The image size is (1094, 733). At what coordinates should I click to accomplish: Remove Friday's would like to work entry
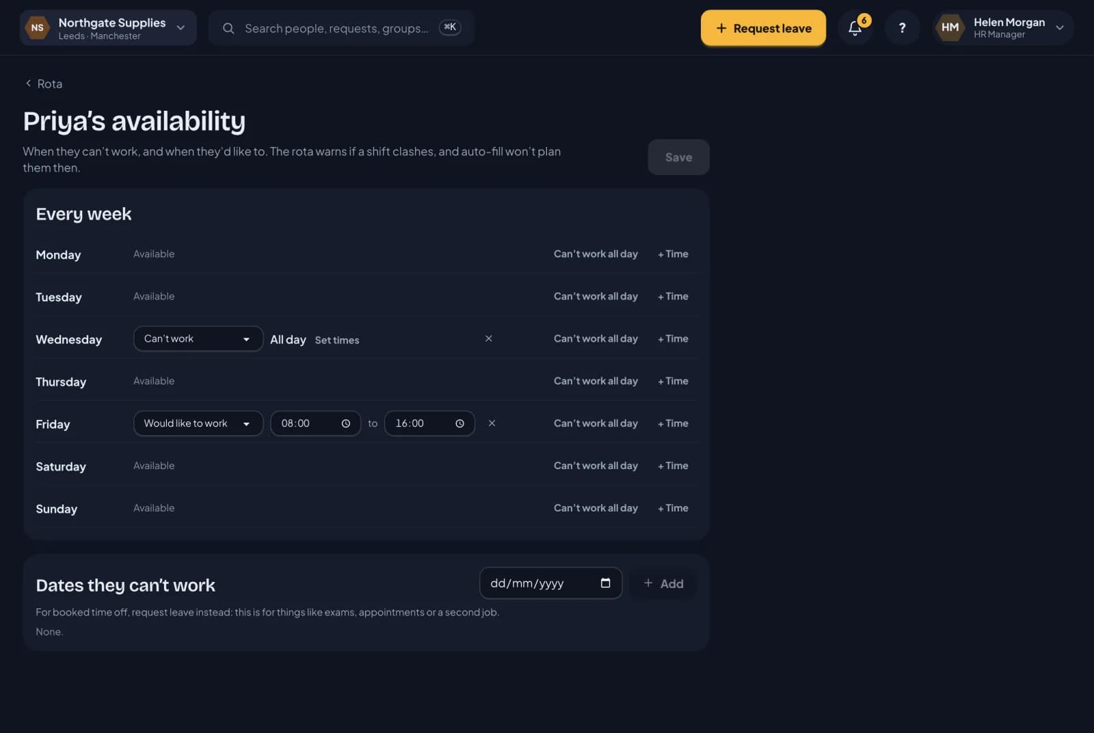[x=492, y=423]
